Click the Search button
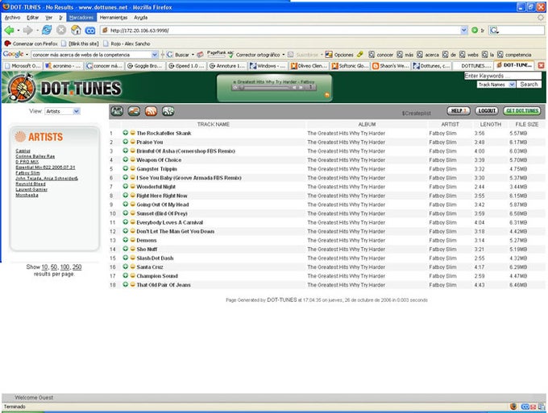Image resolution: width=548 pixels, height=413 pixels. tap(529, 85)
